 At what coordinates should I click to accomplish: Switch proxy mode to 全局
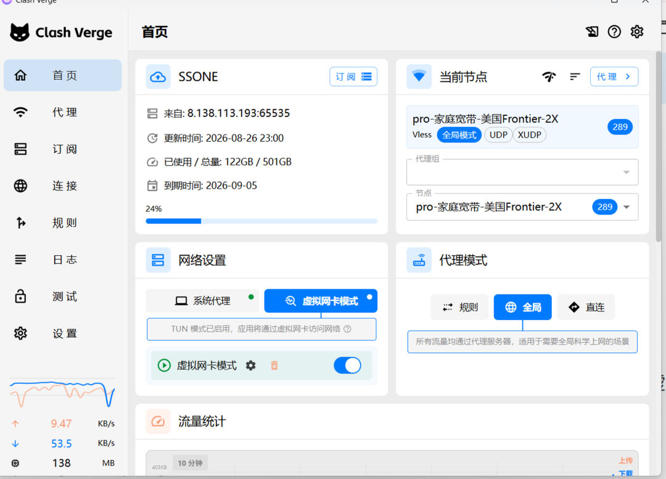point(522,307)
